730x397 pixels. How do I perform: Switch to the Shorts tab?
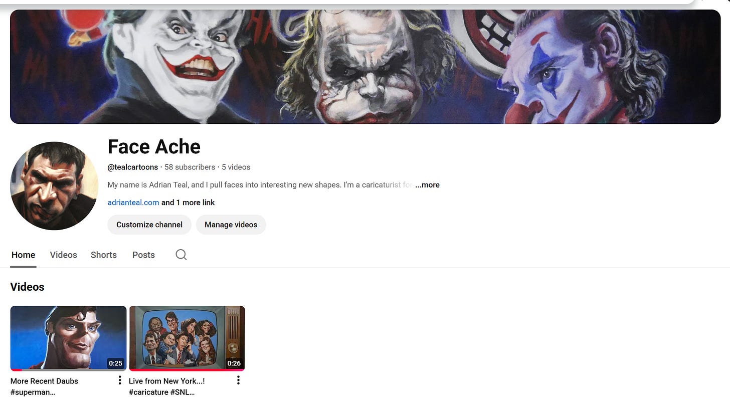click(x=104, y=255)
